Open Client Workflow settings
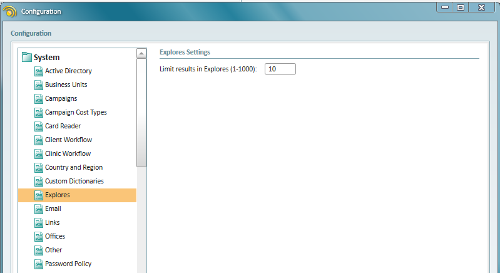This screenshot has height=273, width=500. (69, 140)
